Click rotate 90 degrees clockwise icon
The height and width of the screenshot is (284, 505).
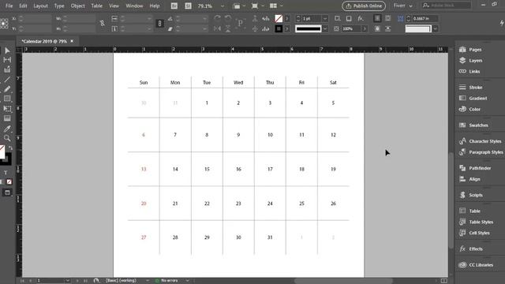(218, 18)
